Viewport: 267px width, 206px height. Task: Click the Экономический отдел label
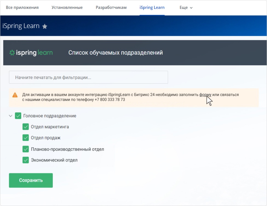[54, 160]
